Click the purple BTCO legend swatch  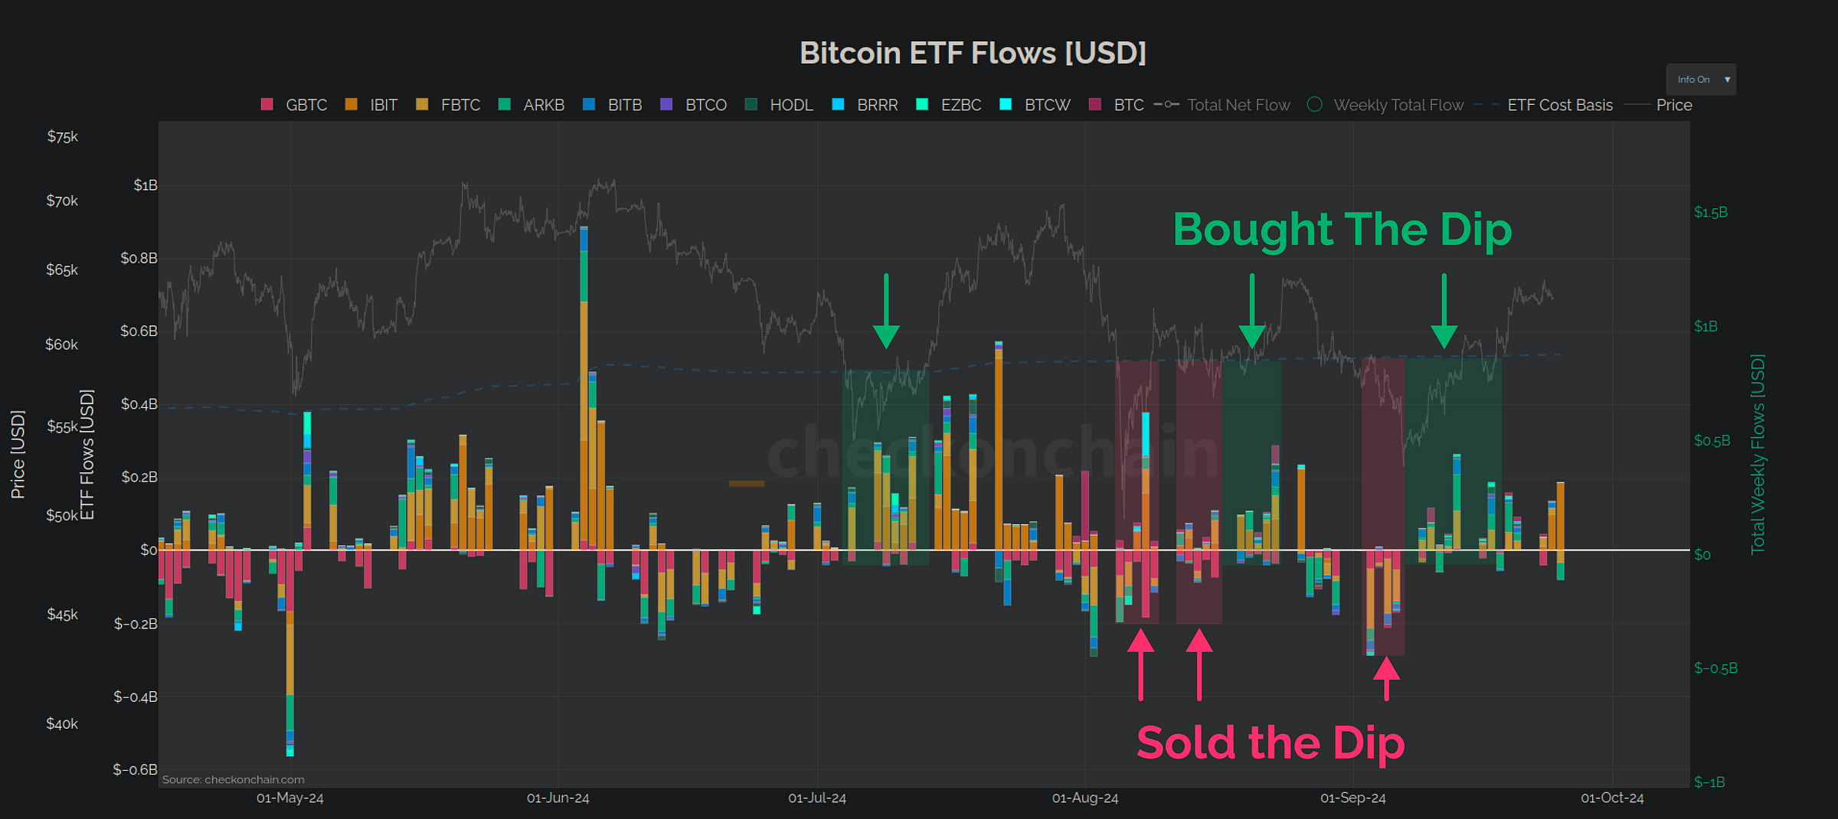[x=666, y=105]
